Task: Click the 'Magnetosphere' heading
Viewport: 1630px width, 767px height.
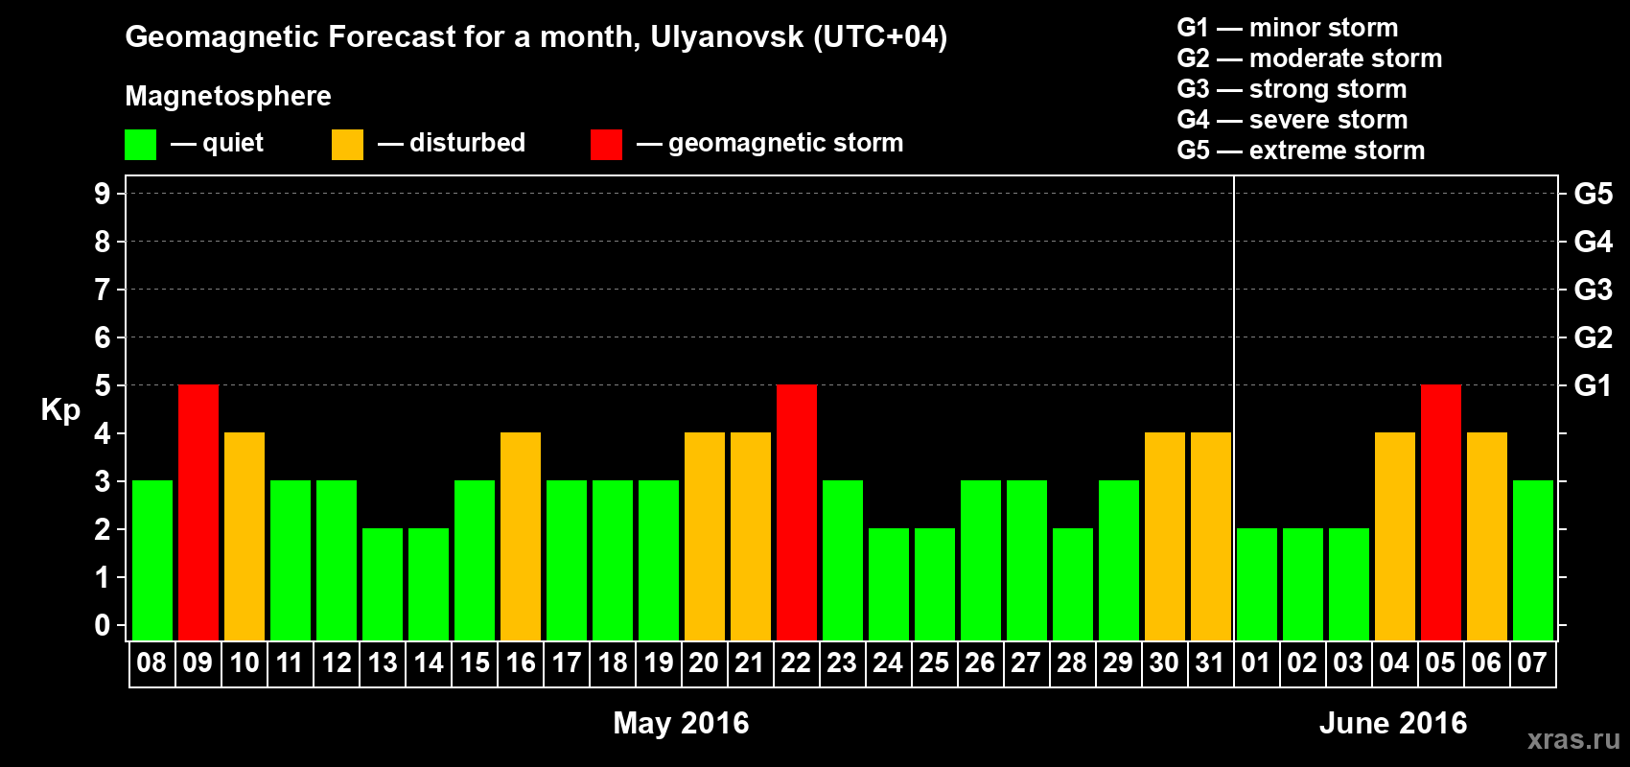Action: click(x=228, y=96)
